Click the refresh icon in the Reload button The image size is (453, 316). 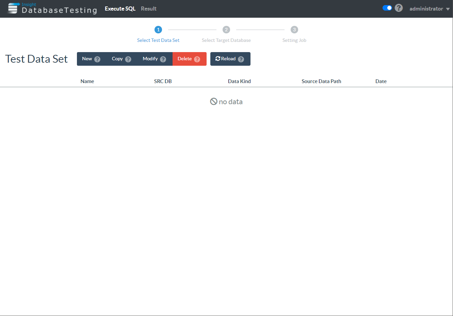point(218,59)
